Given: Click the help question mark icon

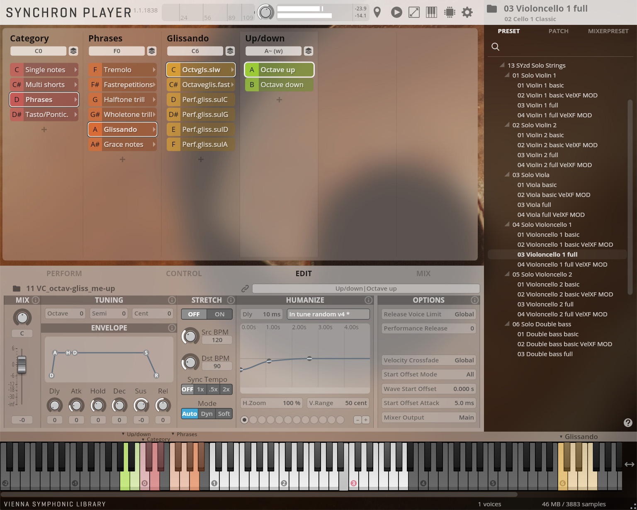Looking at the screenshot, I should [x=627, y=423].
